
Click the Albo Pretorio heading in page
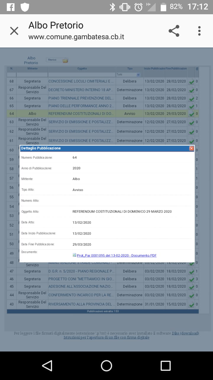pos(31,60)
